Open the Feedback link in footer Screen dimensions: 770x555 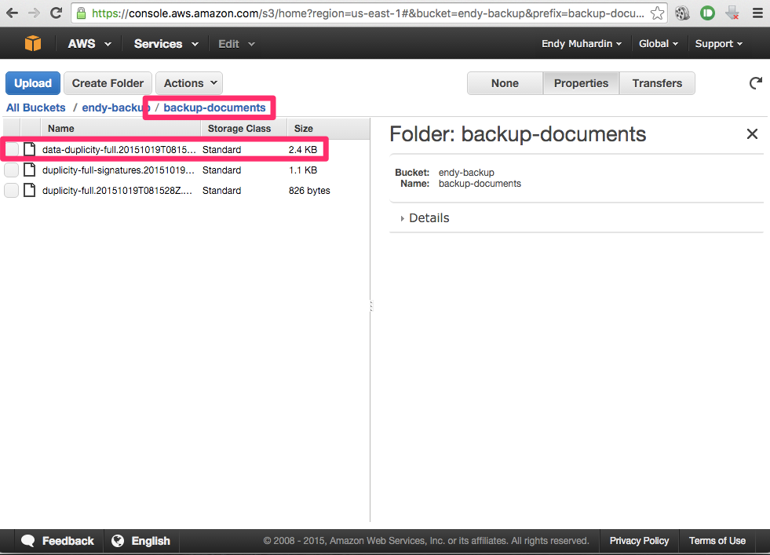pyautogui.click(x=68, y=541)
